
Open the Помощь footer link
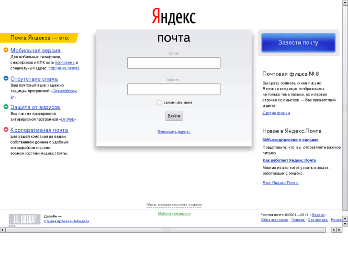coord(298,220)
